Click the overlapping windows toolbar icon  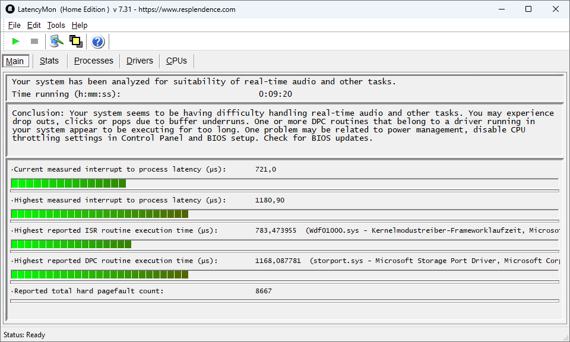point(76,42)
